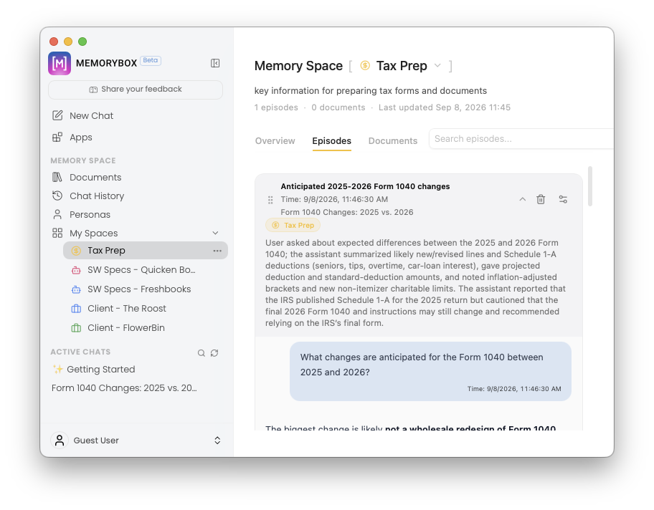Viewport: 654px width, 510px height.
Task: Refresh active chats list
Action: click(214, 353)
